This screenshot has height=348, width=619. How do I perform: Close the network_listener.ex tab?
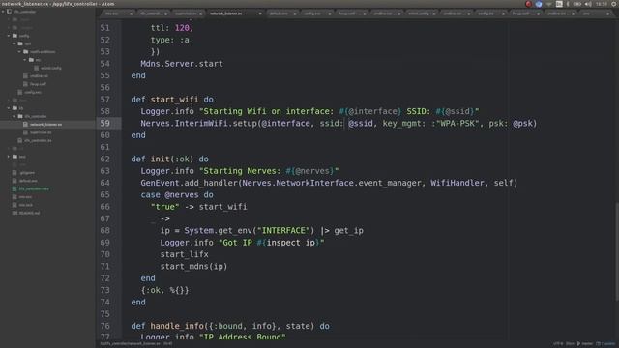260,14
